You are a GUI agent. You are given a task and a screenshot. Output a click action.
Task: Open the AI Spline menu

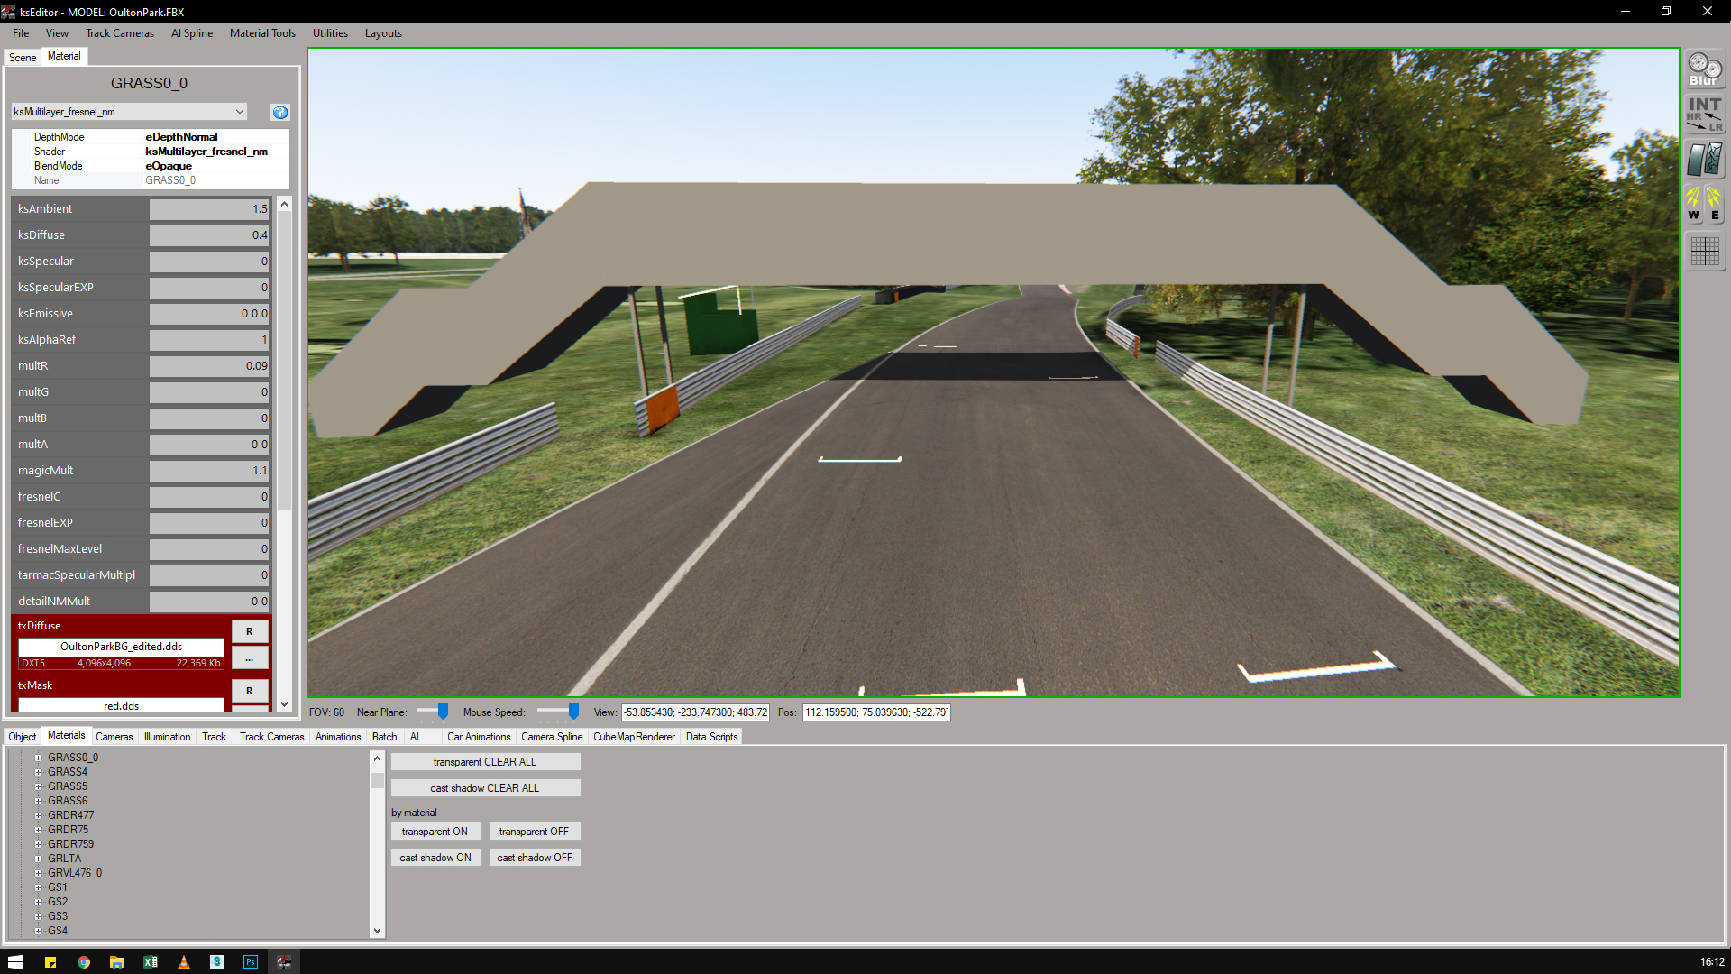(192, 33)
